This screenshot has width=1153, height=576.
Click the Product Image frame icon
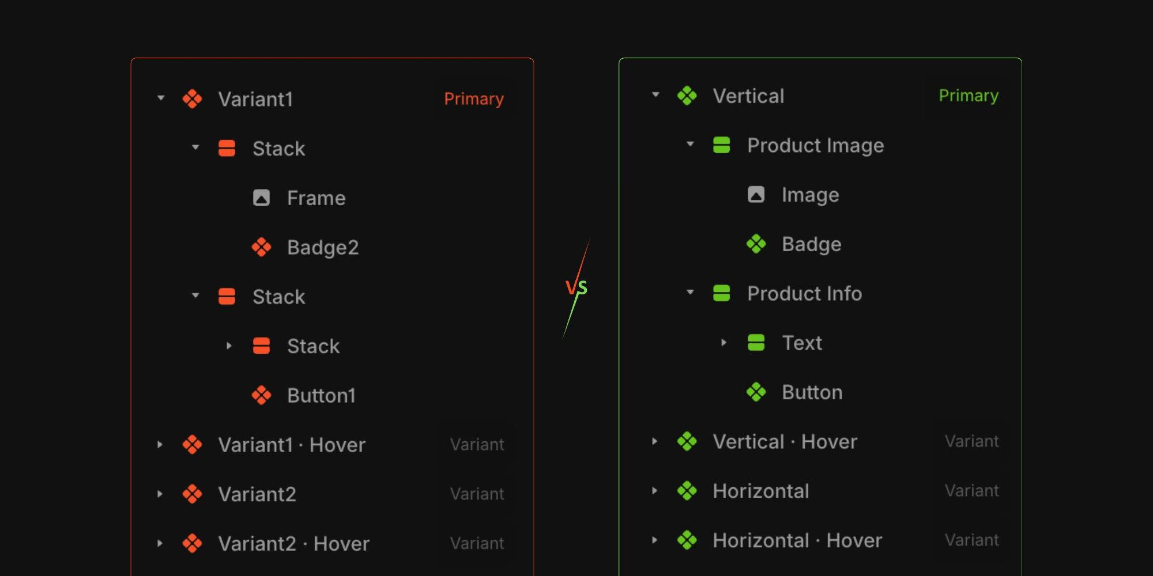722,145
